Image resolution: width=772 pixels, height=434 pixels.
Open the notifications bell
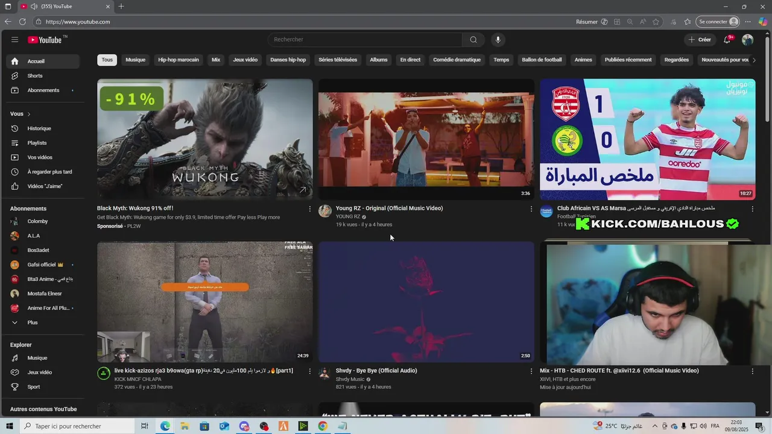coord(727,40)
